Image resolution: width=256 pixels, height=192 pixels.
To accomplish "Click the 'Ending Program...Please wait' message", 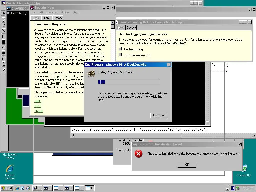I will pyautogui.click(x=115, y=72).
